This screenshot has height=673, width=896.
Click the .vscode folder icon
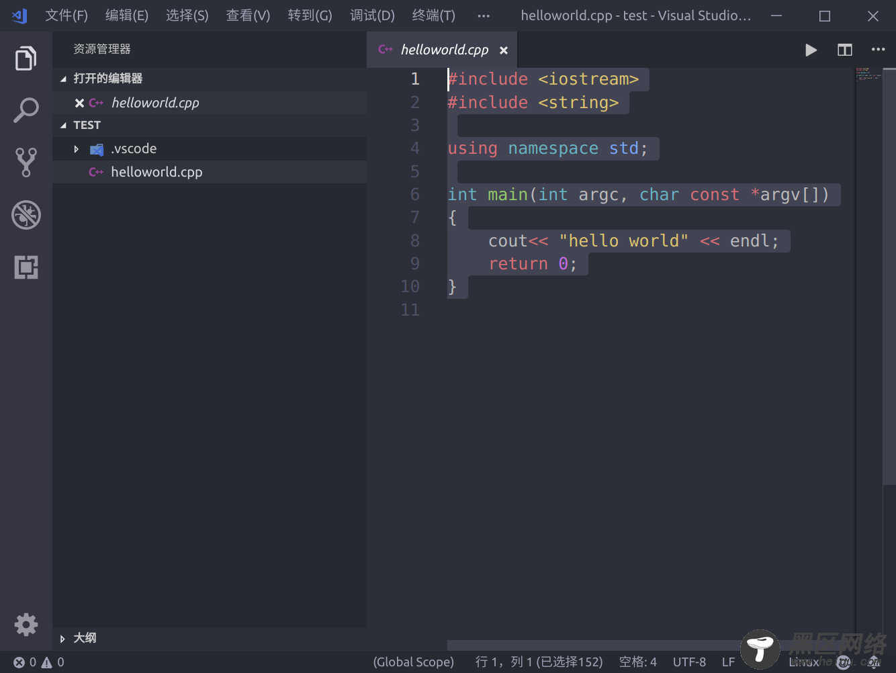(x=97, y=149)
